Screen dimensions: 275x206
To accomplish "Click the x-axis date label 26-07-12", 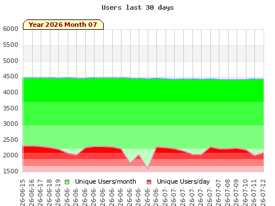I will click(x=262, y=193).
